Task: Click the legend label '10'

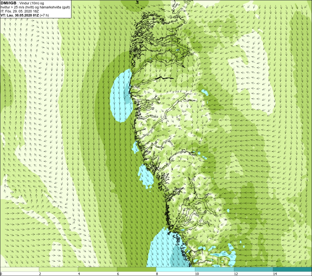Action: (x=197, y=274)
